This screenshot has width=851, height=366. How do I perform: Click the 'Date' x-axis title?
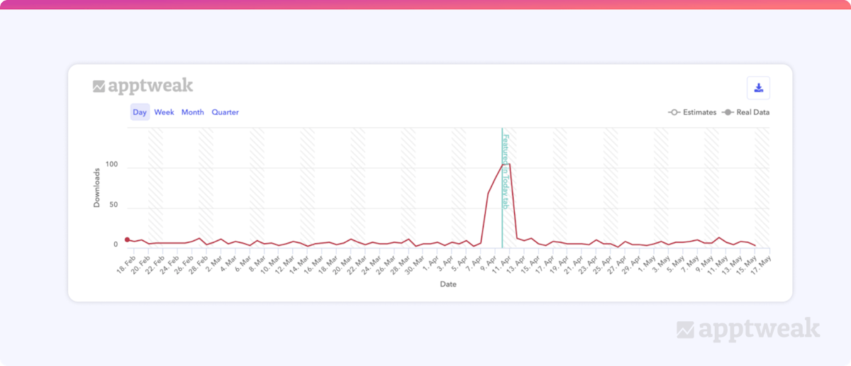[x=447, y=284]
